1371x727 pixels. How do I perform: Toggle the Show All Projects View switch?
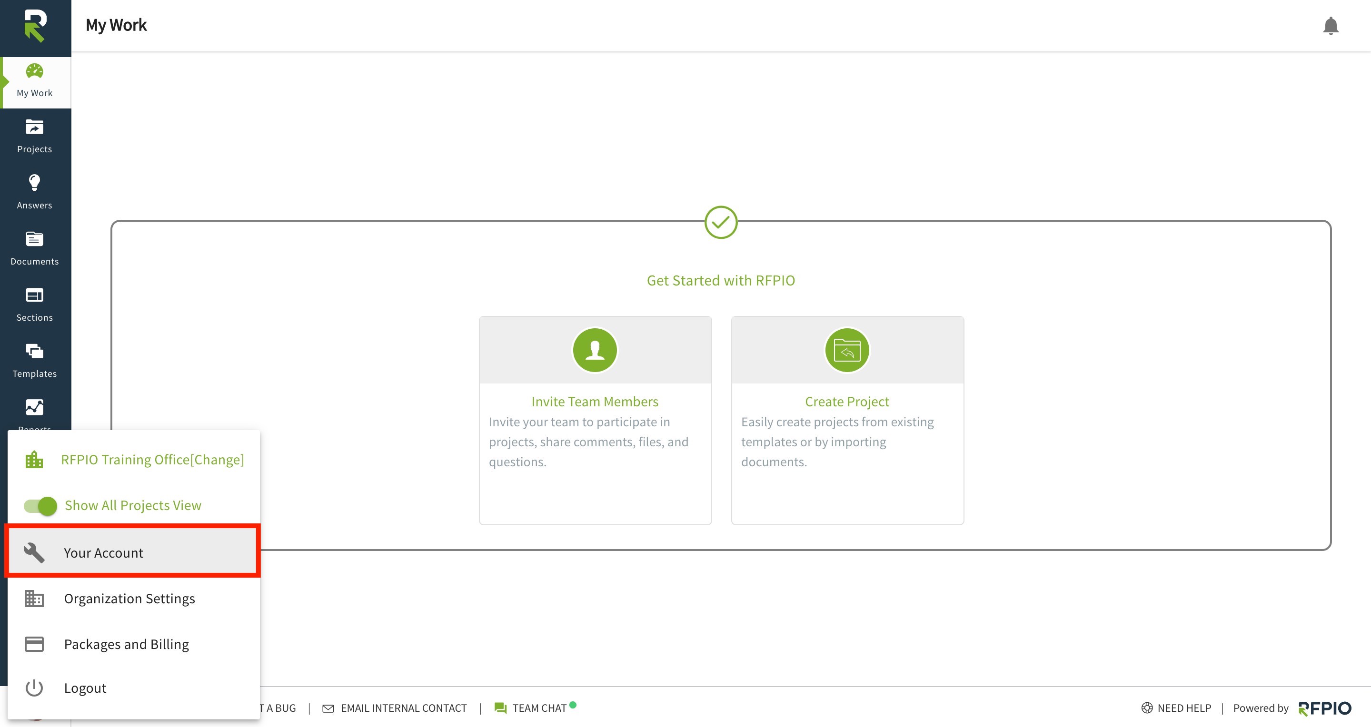point(40,506)
